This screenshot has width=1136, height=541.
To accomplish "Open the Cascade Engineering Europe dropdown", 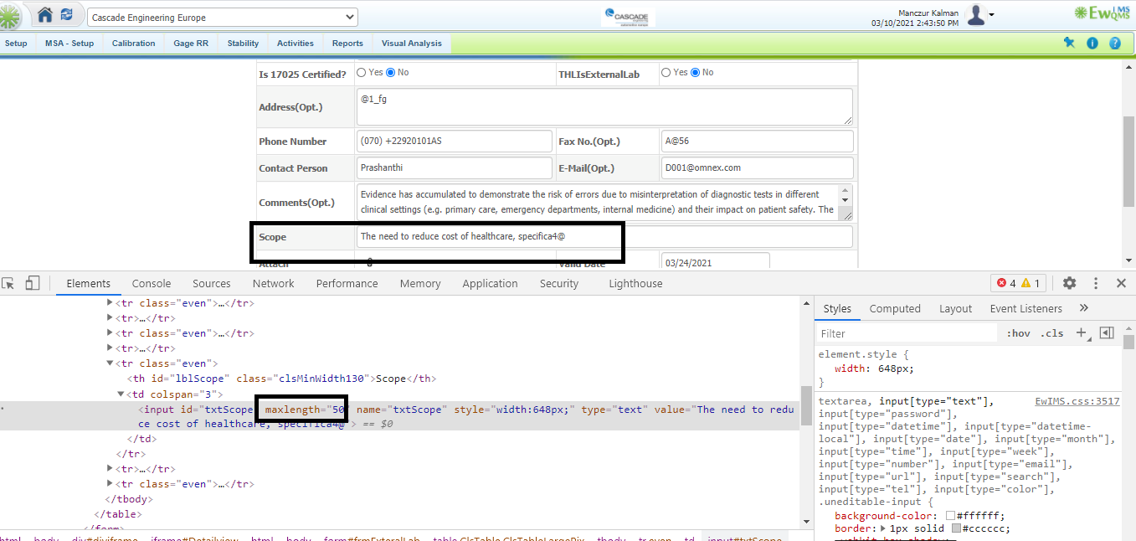I will point(222,18).
